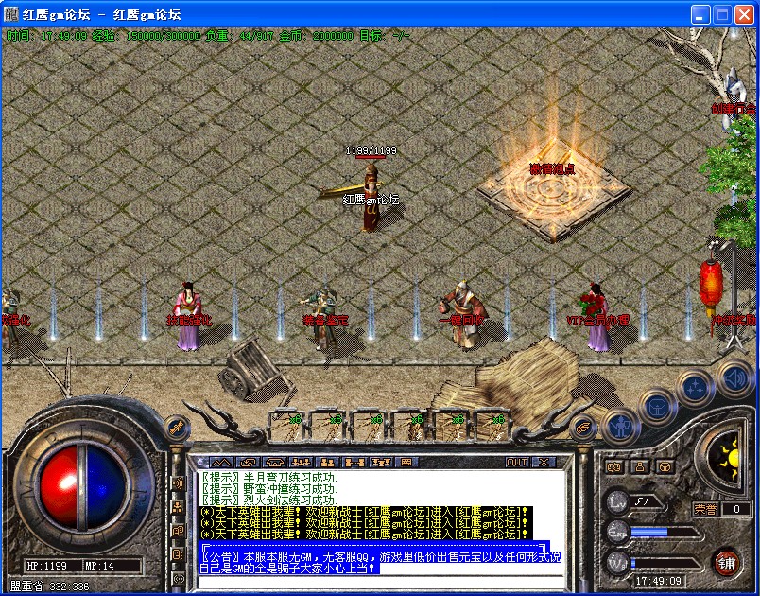Click the red-blue HP/MP orb
Viewport: 760px width, 596px height.
click(x=83, y=488)
